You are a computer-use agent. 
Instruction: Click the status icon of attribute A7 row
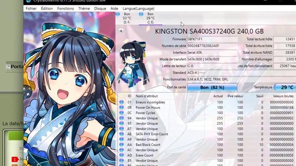click(122, 129)
